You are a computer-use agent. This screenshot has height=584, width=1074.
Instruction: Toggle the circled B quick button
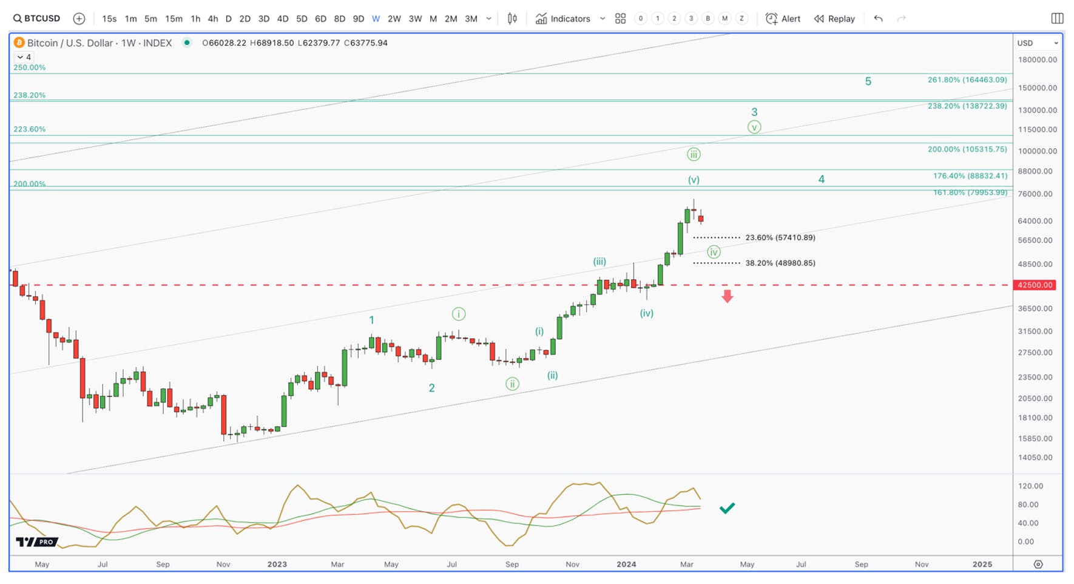(x=708, y=18)
